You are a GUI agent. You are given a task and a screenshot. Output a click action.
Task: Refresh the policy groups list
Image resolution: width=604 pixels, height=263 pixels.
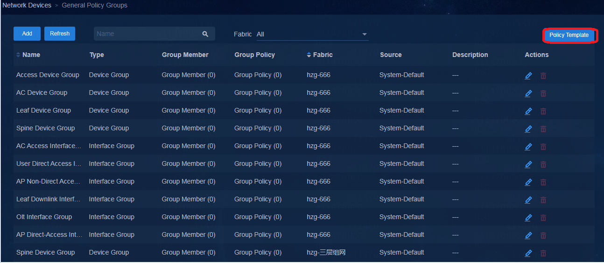pos(60,34)
